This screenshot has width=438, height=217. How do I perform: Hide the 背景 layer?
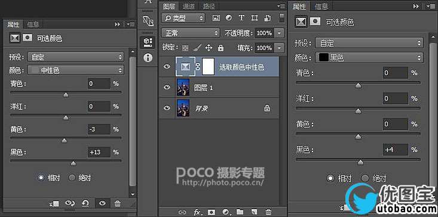(x=167, y=108)
